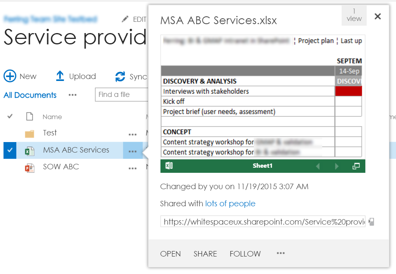Click the Excel icon beside MSA ABC Services

click(x=30, y=151)
